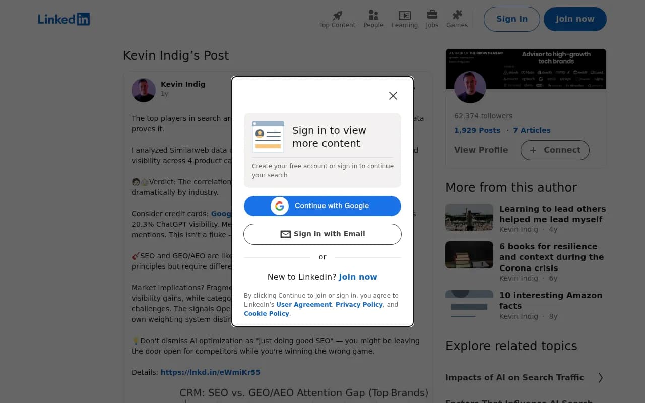Open the Cookie Policy link

point(267,314)
